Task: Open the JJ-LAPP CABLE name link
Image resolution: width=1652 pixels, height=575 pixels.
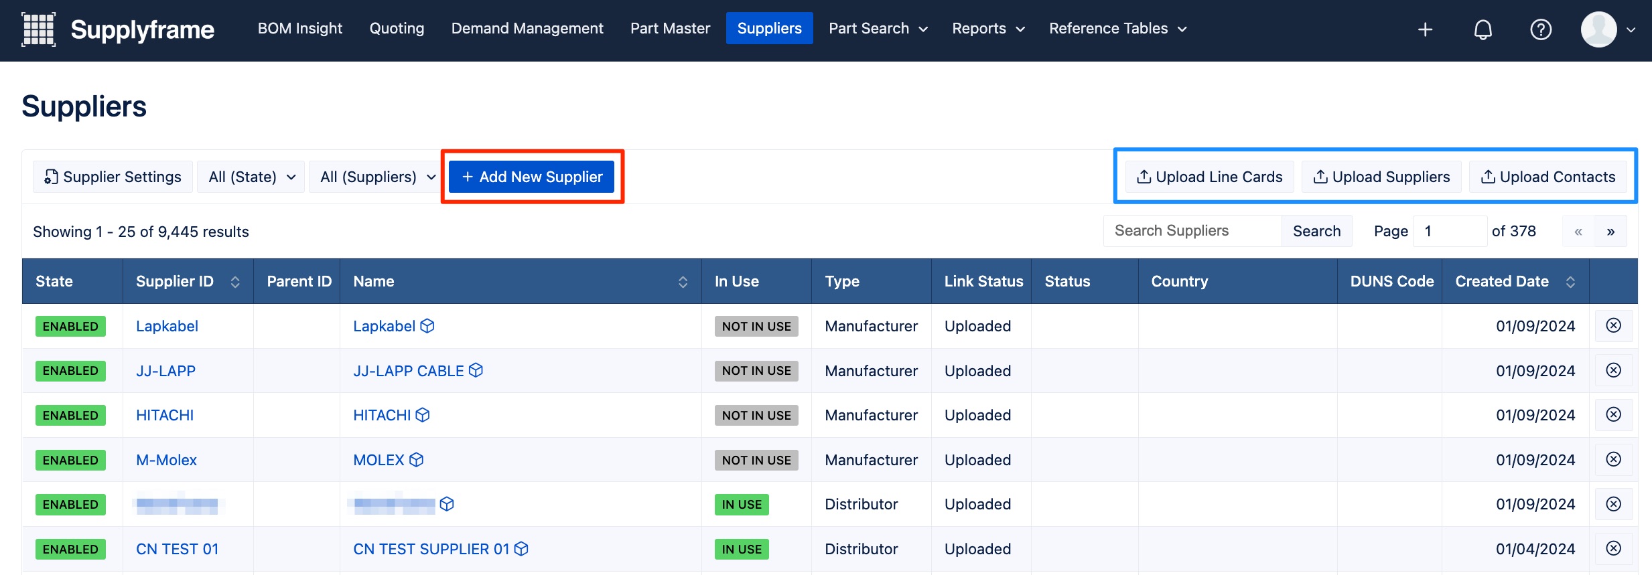Action: [x=409, y=371]
